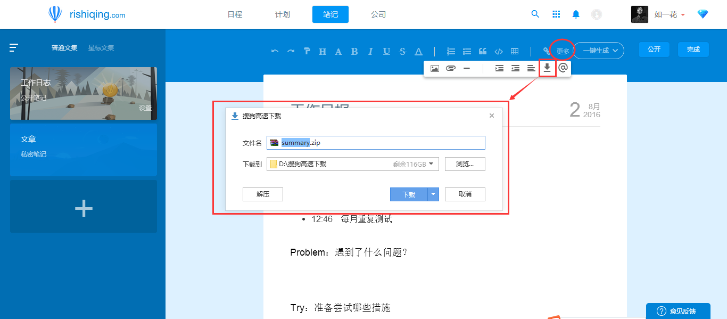This screenshot has height=319, width=727.
Task: Expand the 一键生成 dropdown
Action: pyautogui.click(x=598, y=50)
